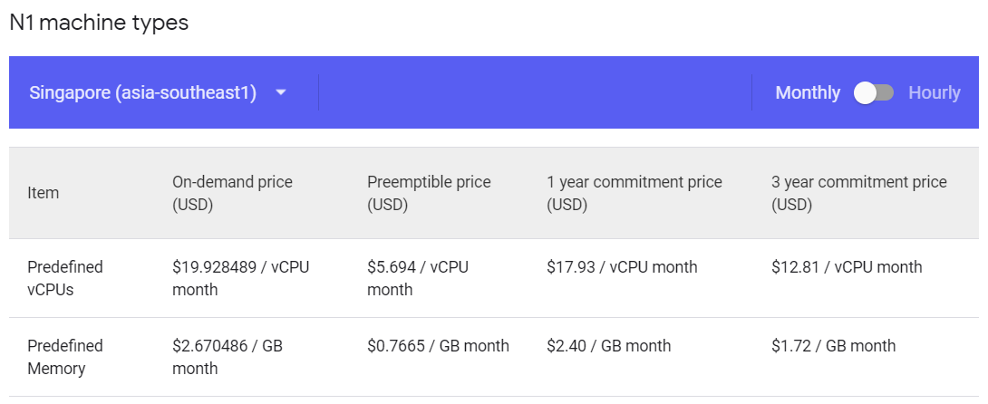
Task: Open the Singapore region dropdown arrow
Action: coord(281,93)
